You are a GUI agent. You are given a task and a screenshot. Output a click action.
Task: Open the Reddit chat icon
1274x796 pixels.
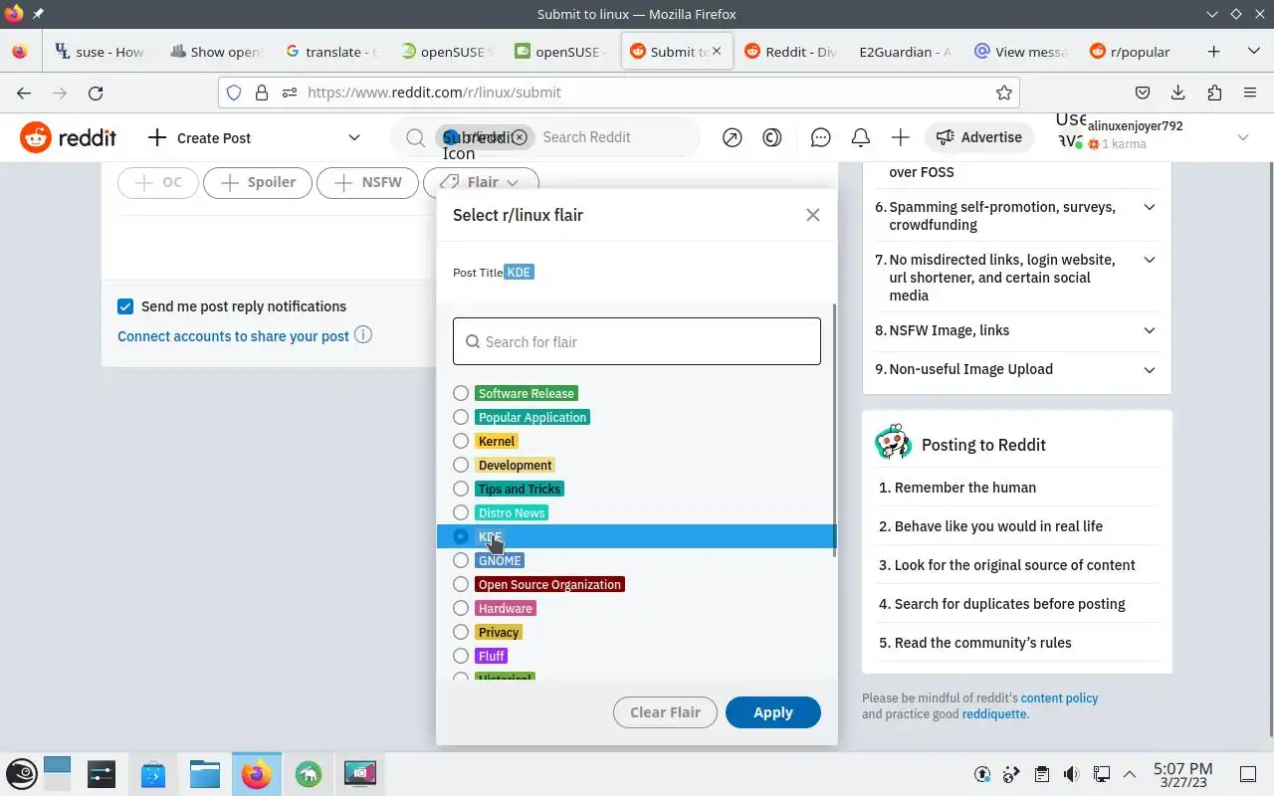point(821,137)
